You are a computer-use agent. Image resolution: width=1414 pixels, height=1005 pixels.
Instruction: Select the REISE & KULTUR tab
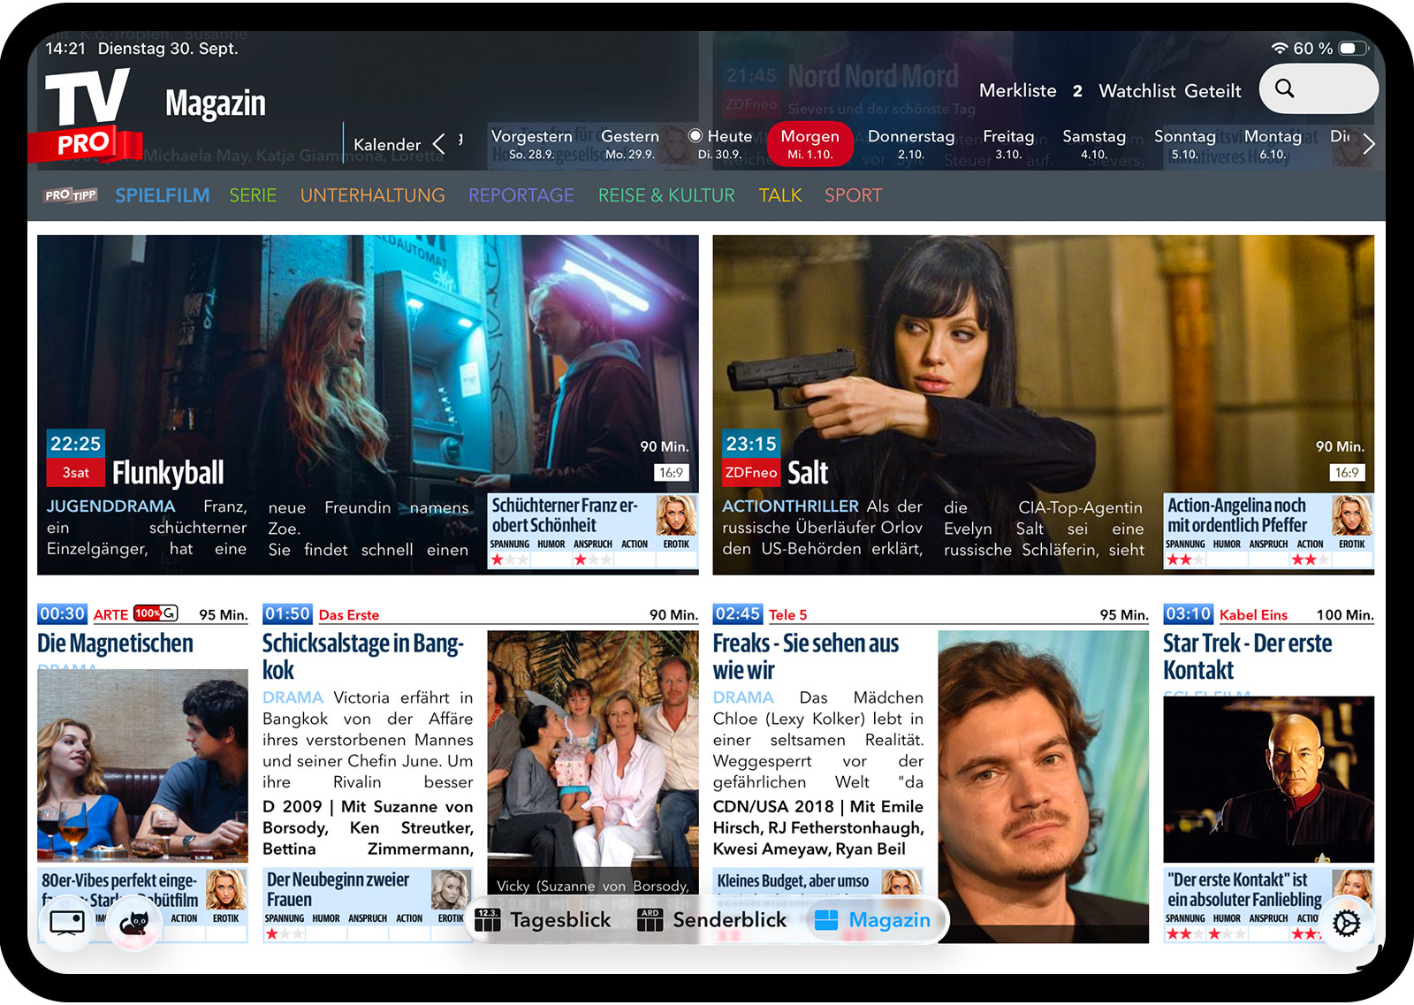coord(666,195)
